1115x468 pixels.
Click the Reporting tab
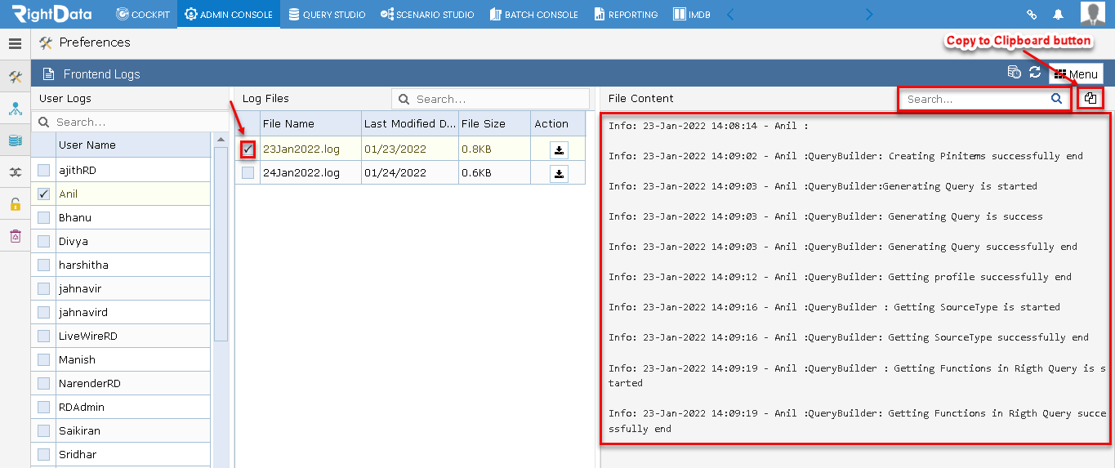click(x=626, y=15)
